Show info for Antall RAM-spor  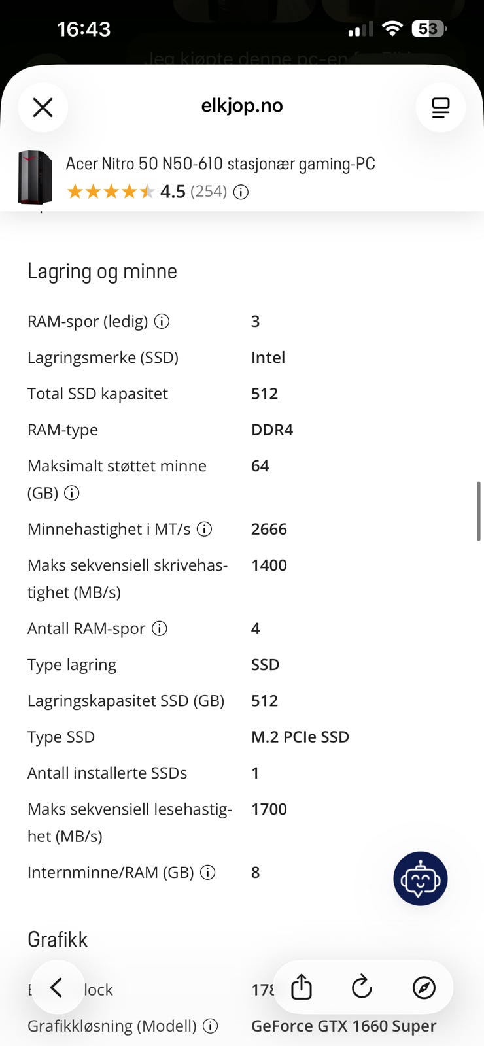point(160,628)
